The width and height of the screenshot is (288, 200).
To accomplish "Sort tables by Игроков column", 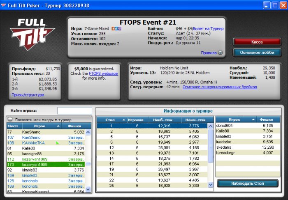I will pyautogui.click(x=137, y=120).
